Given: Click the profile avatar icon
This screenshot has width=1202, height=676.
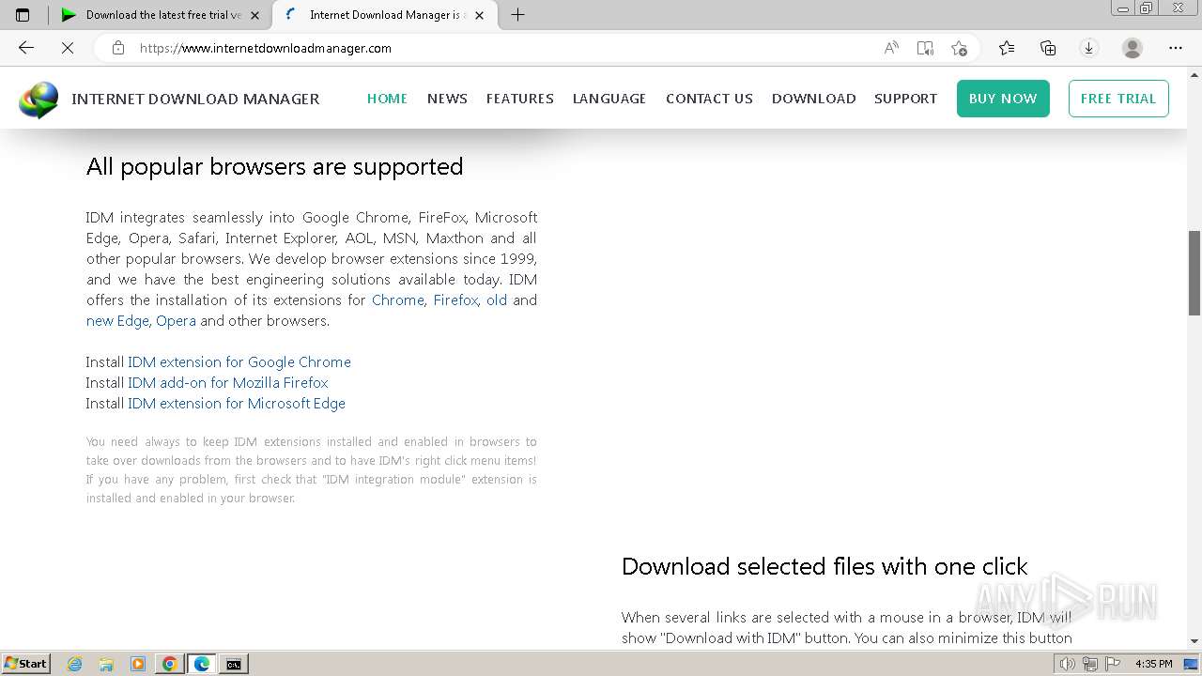Looking at the screenshot, I should click(1133, 48).
